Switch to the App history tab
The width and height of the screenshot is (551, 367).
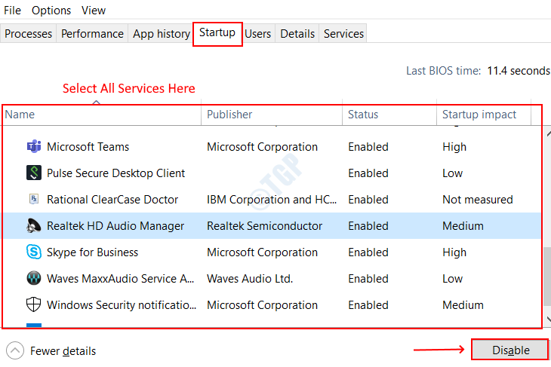pos(161,34)
